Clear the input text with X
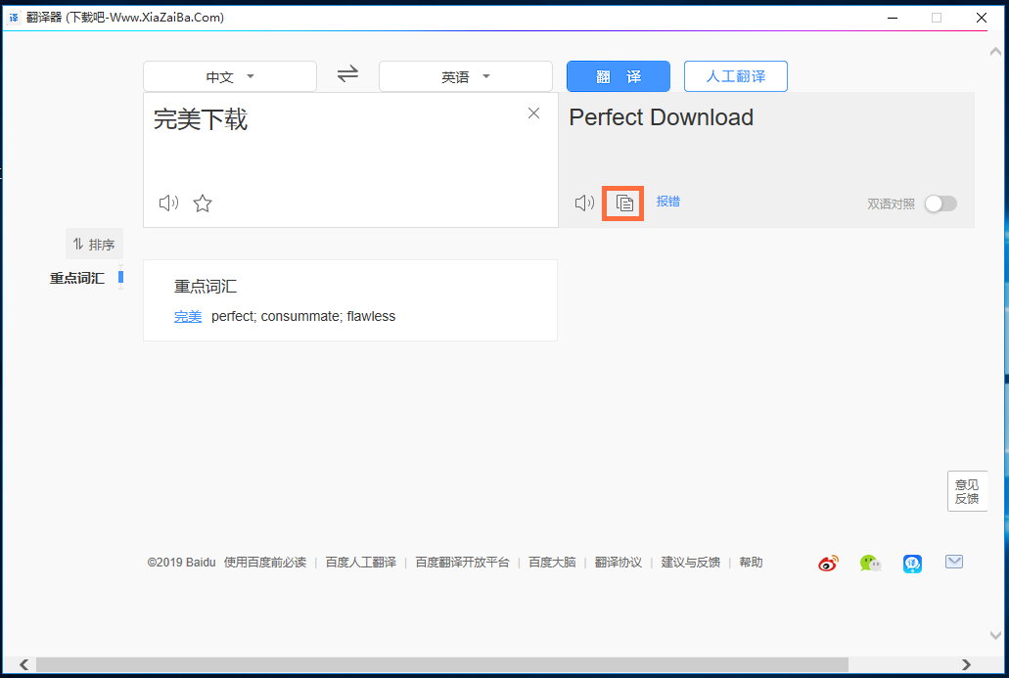 point(533,113)
